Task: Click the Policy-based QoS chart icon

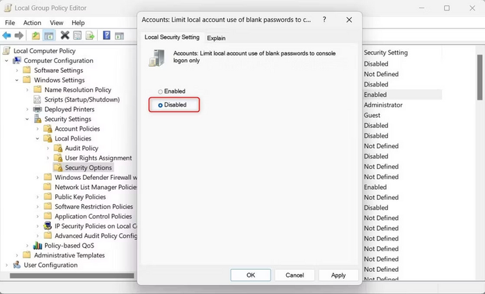Action: pyautogui.click(x=37, y=246)
